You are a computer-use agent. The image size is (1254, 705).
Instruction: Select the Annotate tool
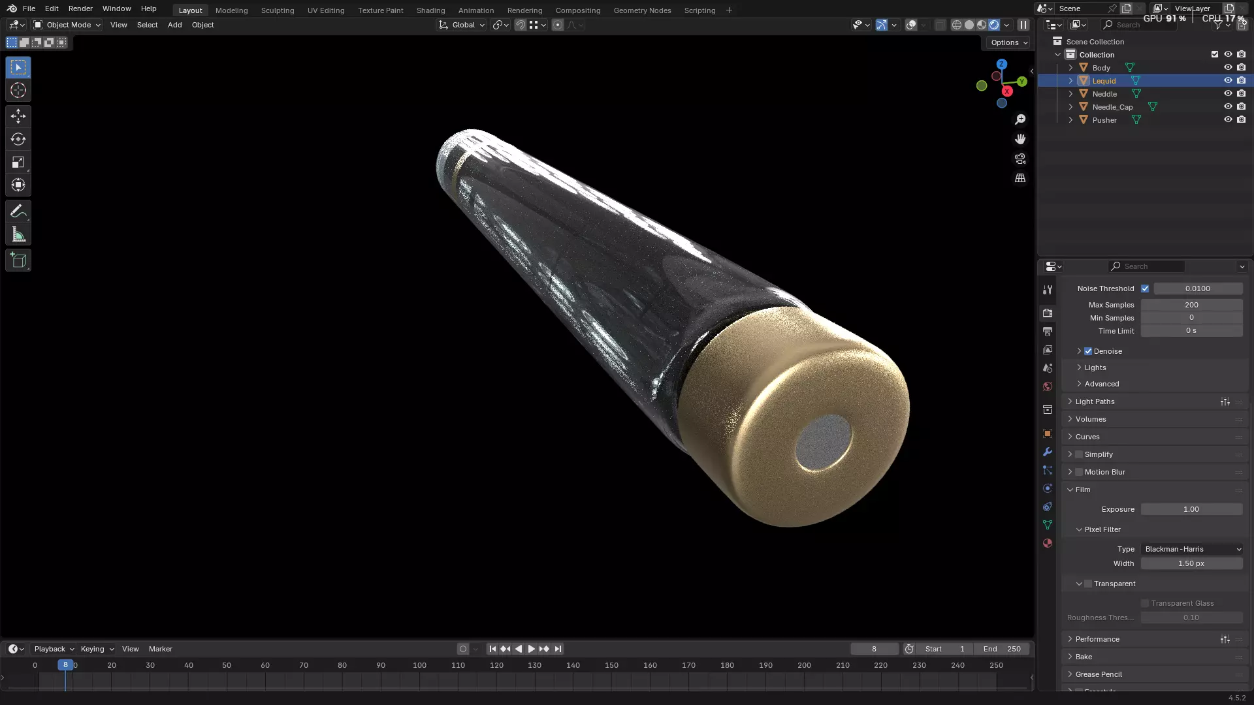click(x=18, y=211)
